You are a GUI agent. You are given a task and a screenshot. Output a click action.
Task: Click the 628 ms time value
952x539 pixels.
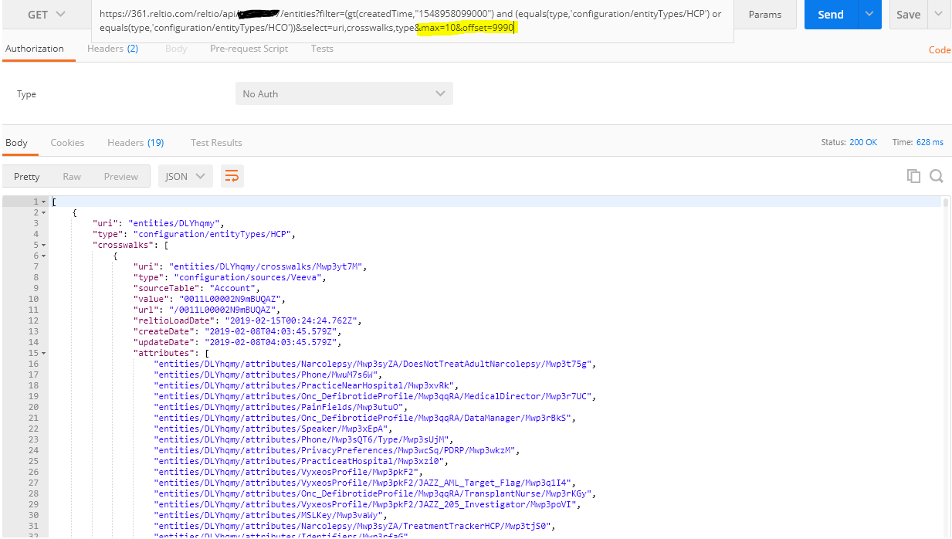[929, 143]
